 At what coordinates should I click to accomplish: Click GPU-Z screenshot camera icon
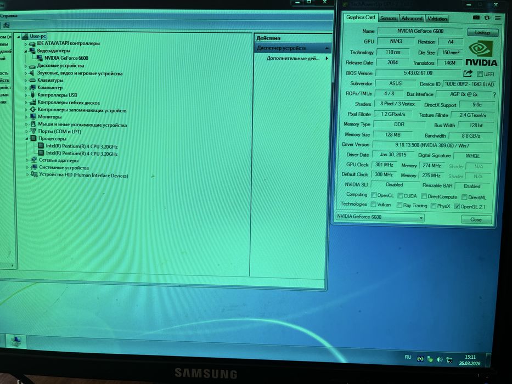(x=476, y=18)
